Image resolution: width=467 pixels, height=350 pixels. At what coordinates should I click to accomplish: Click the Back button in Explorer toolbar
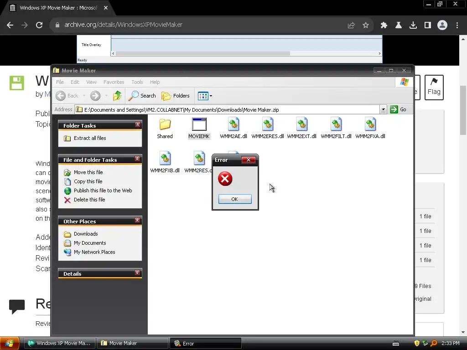[x=67, y=96]
